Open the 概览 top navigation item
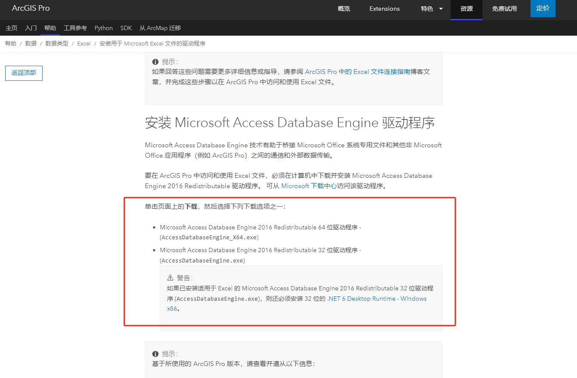This screenshot has height=378, width=577. click(344, 9)
